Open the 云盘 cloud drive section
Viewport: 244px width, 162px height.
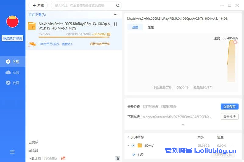(13, 72)
